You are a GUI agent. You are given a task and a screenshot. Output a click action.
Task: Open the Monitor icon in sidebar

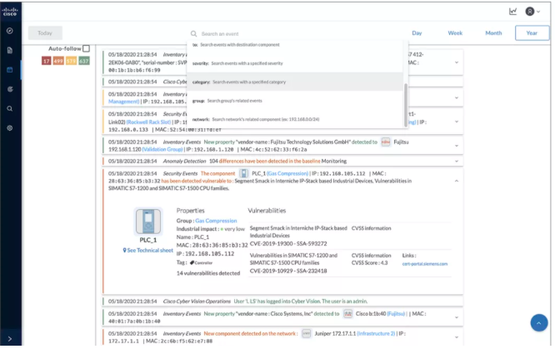[x=9, y=89]
